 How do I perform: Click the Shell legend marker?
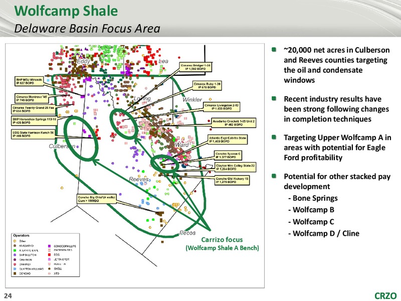[x=49, y=269]
